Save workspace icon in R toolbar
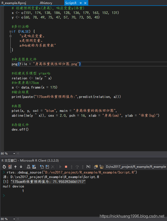This screenshot has width=167, height=221. tap(34, 167)
